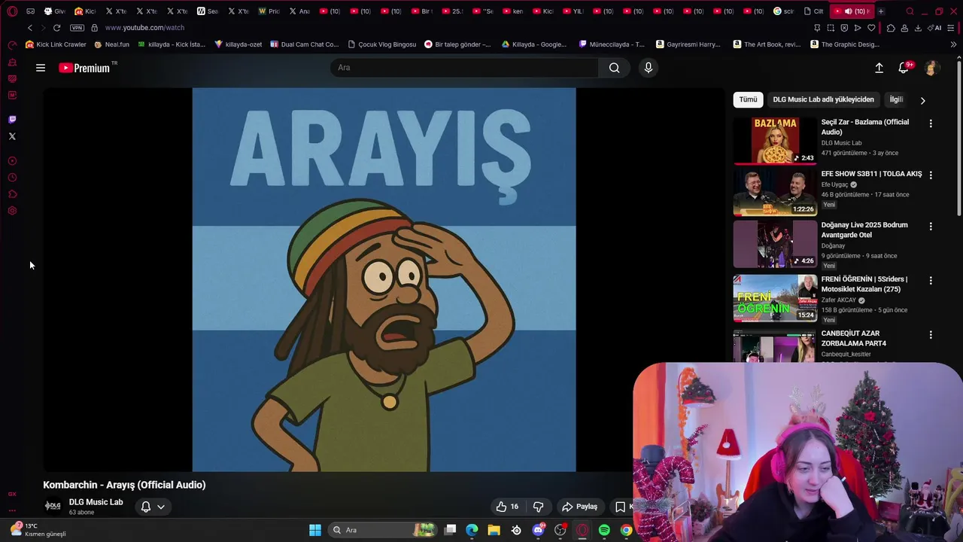Click the YouTube search magnifier button

tap(614, 68)
